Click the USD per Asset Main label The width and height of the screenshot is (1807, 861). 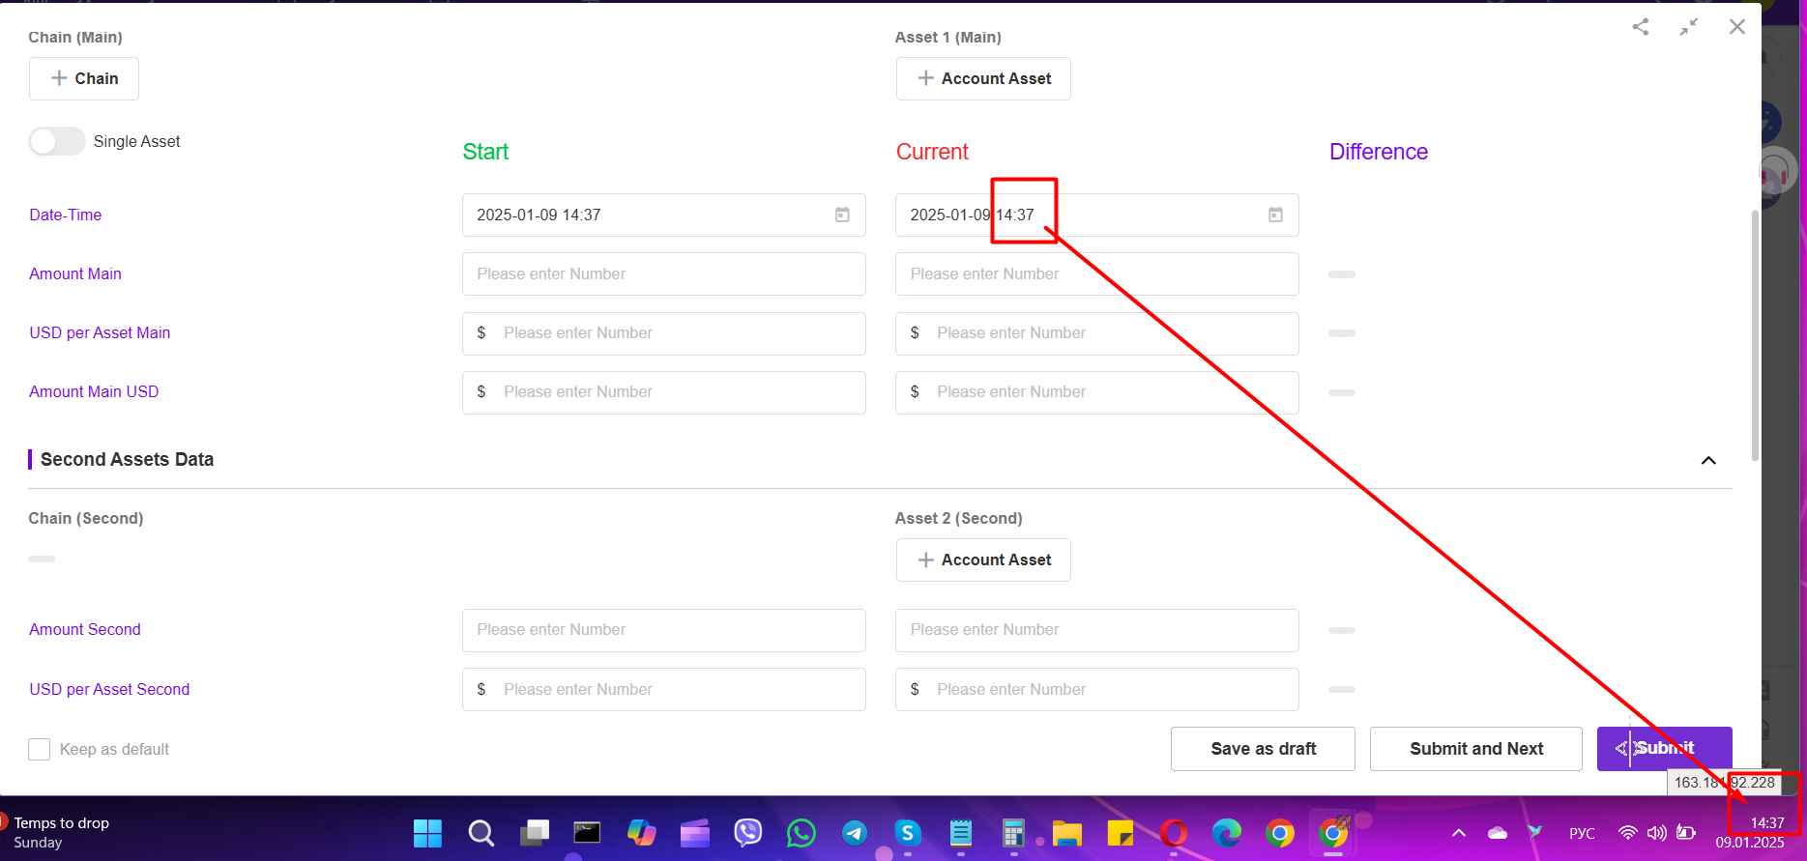click(x=100, y=332)
